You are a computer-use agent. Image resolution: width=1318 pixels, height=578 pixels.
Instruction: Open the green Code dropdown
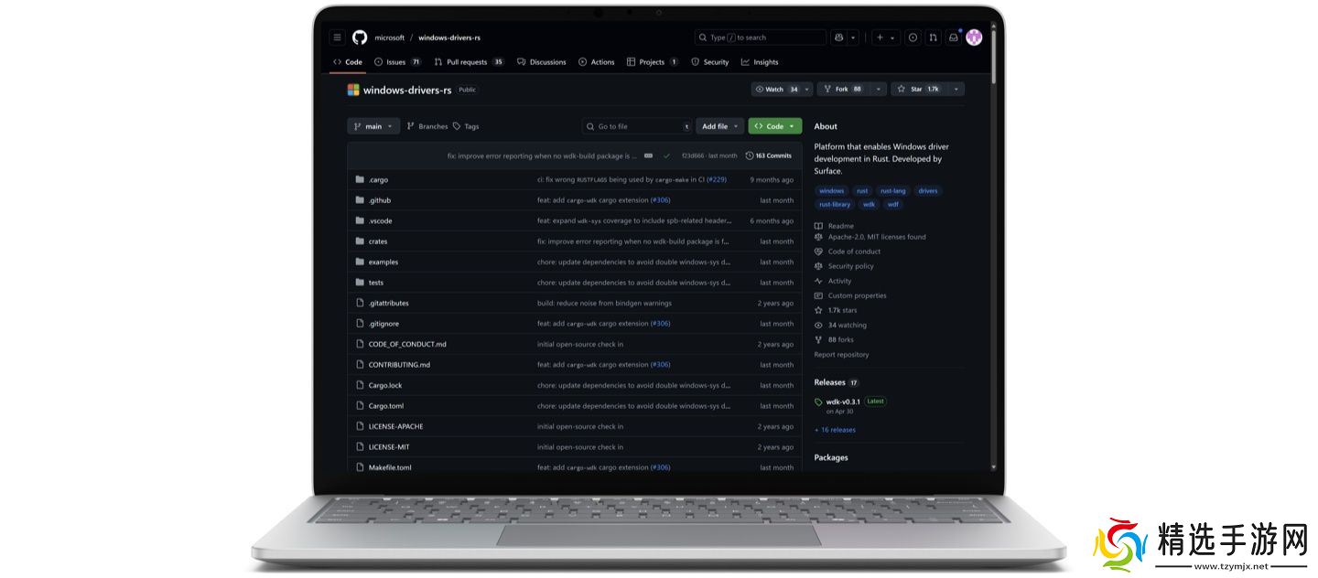(x=774, y=126)
